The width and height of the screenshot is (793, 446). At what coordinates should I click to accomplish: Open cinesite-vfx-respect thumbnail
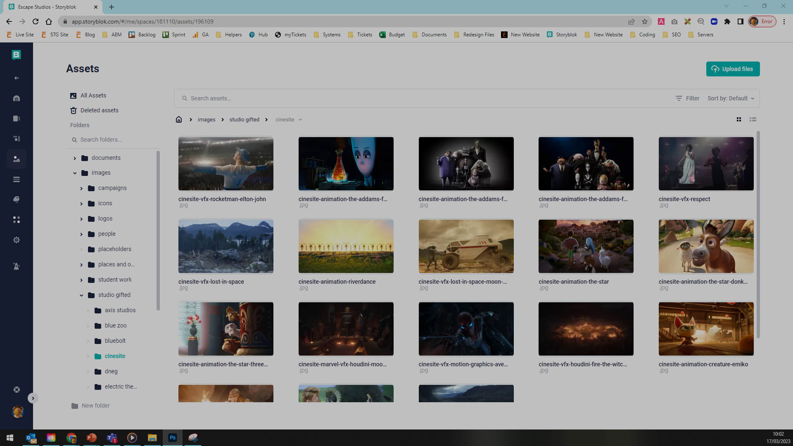coord(706,164)
